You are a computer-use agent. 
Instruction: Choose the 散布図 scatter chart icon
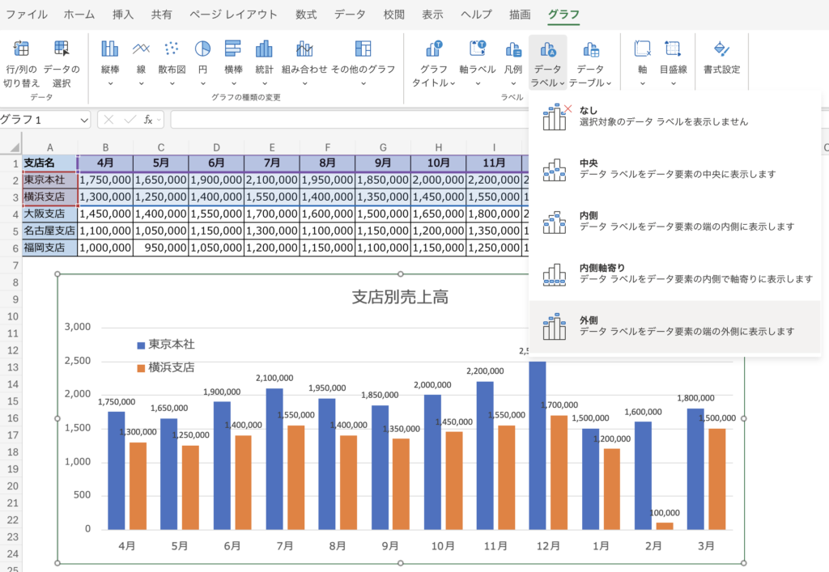[x=172, y=50]
